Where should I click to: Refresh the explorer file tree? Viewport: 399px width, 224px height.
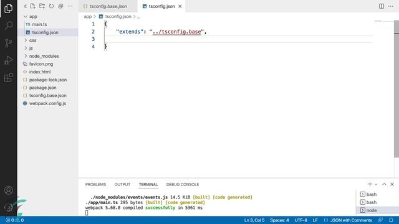(51, 6)
